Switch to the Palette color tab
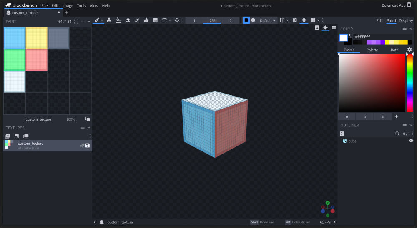Image resolution: width=417 pixels, height=228 pixels. click(x=372, y=50)
